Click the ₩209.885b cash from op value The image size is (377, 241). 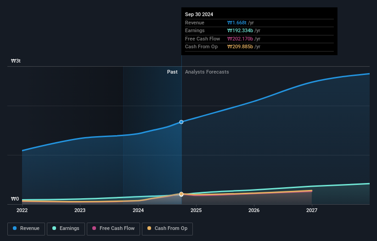point(240,47)
